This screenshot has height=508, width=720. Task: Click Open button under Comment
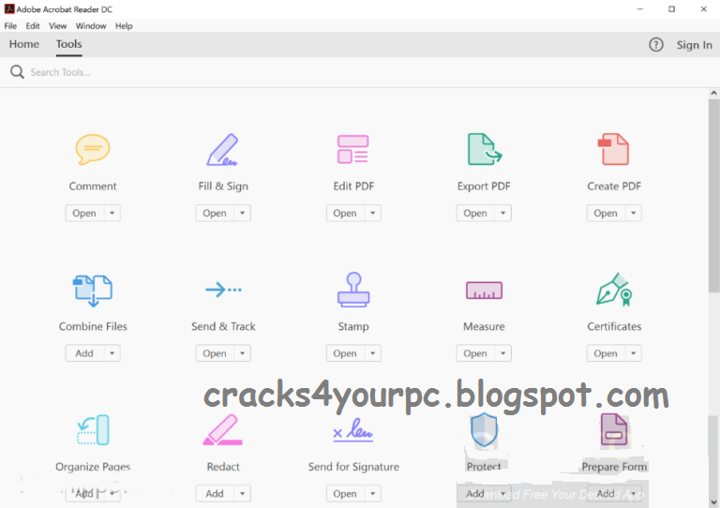click(x=84, y=213)
